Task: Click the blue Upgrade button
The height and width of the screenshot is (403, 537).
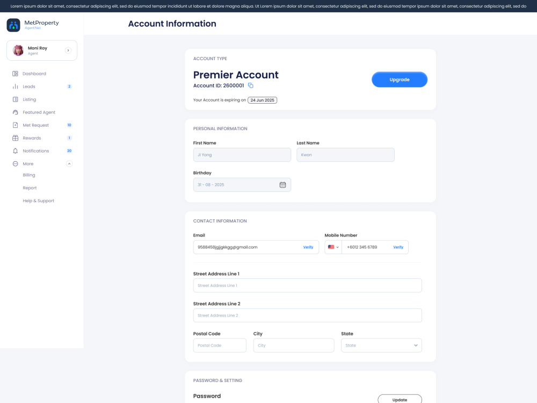Action: (400, 80)
